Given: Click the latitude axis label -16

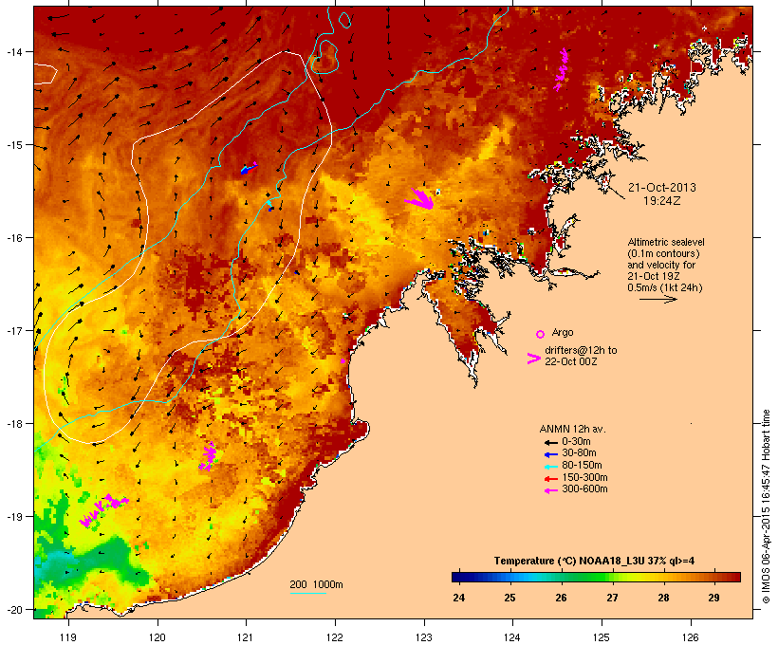Looking at the screenshot, I should 13,238.
